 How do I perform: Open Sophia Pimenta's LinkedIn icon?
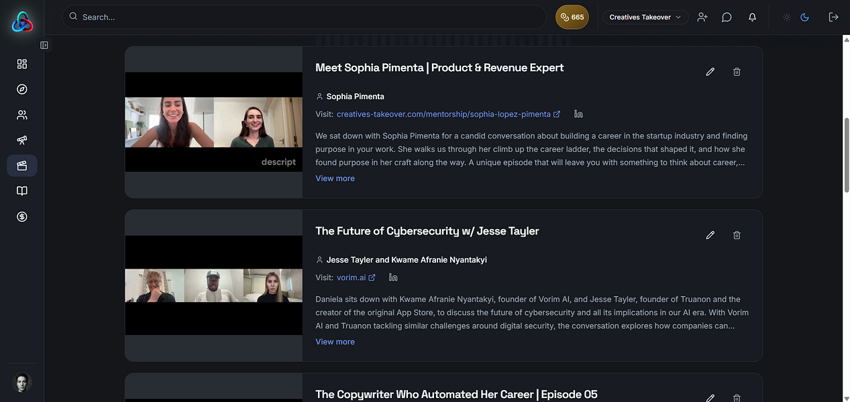tap(578, 114)
